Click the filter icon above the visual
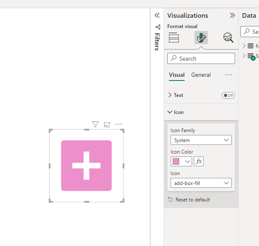Screen dimensions: 259x246 click(95, 124)
